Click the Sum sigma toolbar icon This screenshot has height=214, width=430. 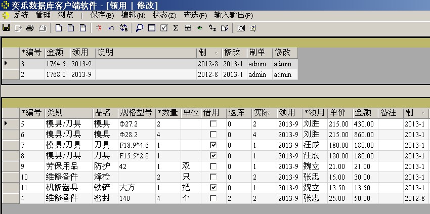coord(176,28)
